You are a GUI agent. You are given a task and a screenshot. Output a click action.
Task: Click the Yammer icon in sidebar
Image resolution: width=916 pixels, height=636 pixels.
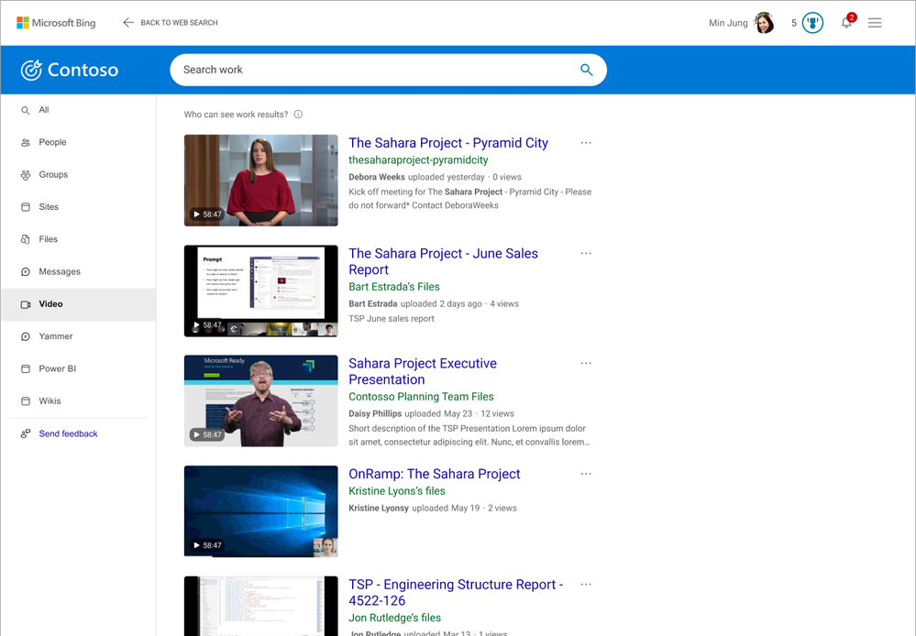[x=25, y=336]
